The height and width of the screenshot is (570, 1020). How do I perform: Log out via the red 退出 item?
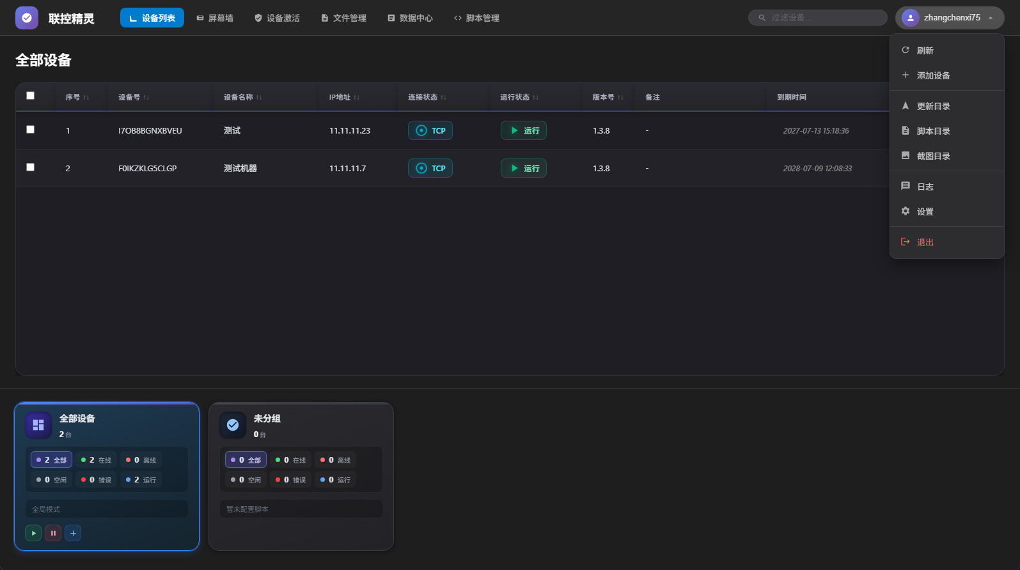click(x=947, y=242)
